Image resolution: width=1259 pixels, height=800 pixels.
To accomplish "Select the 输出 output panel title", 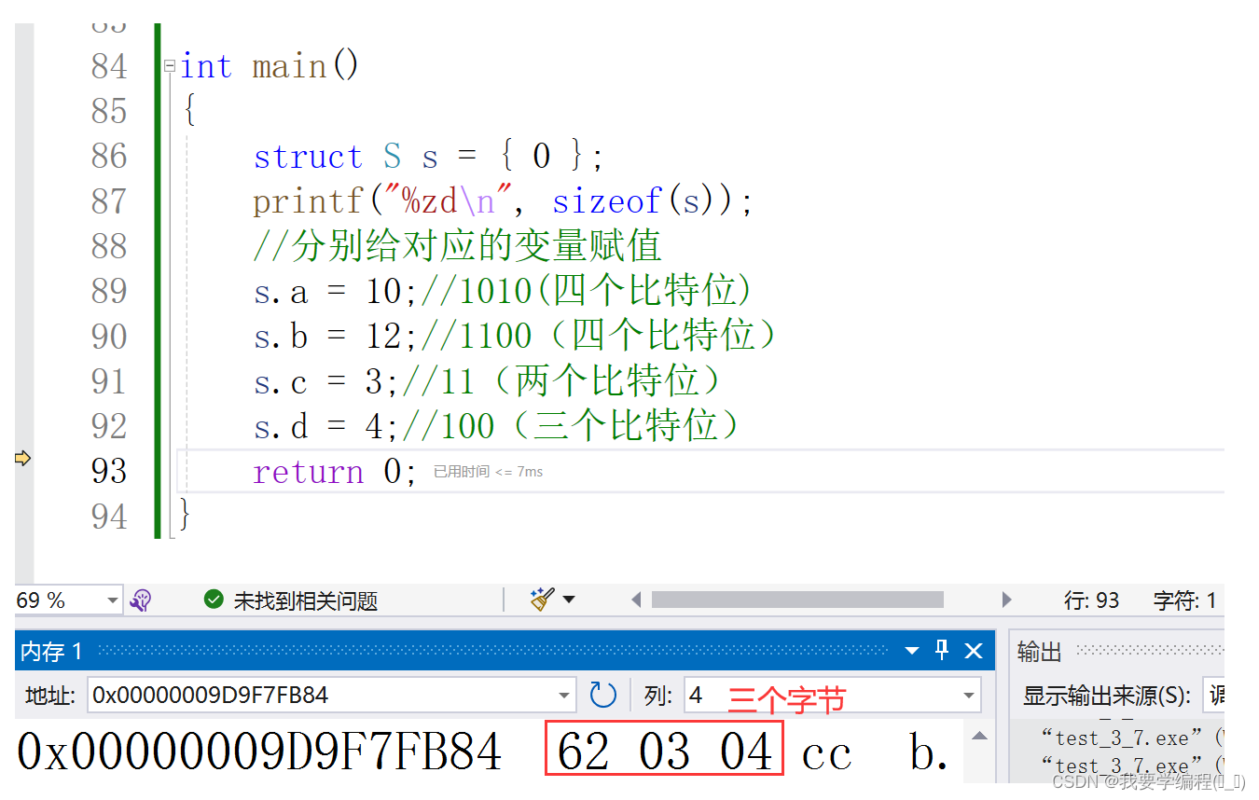I will coord(1040,652).
